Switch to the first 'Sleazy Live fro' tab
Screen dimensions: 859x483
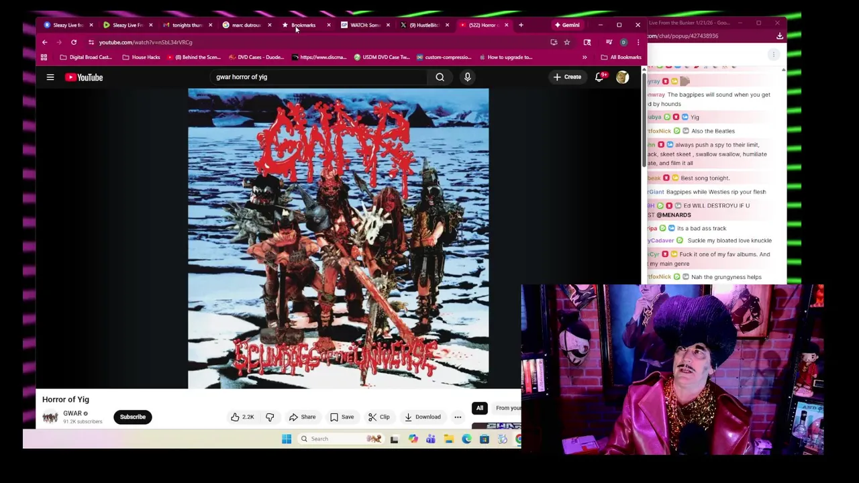[67, 25]
